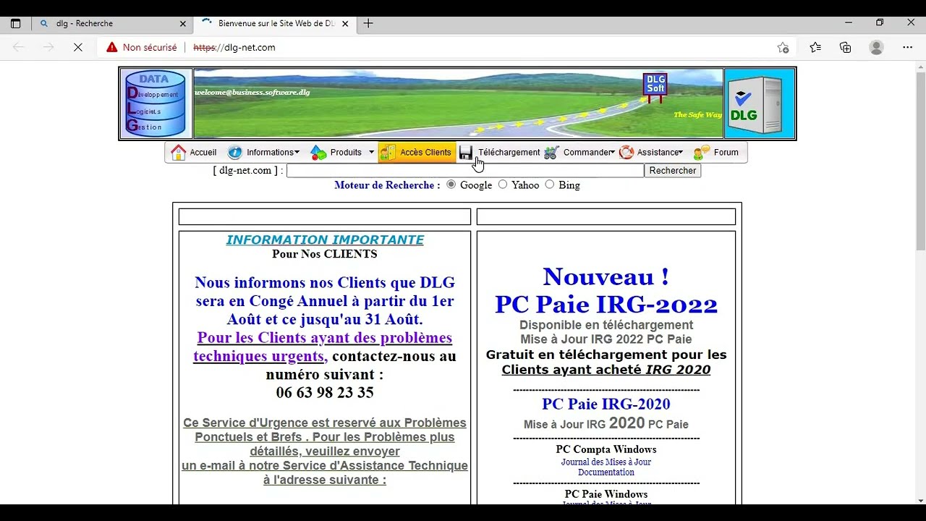Click the Commander shopping cart icon
This screenshot has width=926, height=521.
(x=552, y=152)
